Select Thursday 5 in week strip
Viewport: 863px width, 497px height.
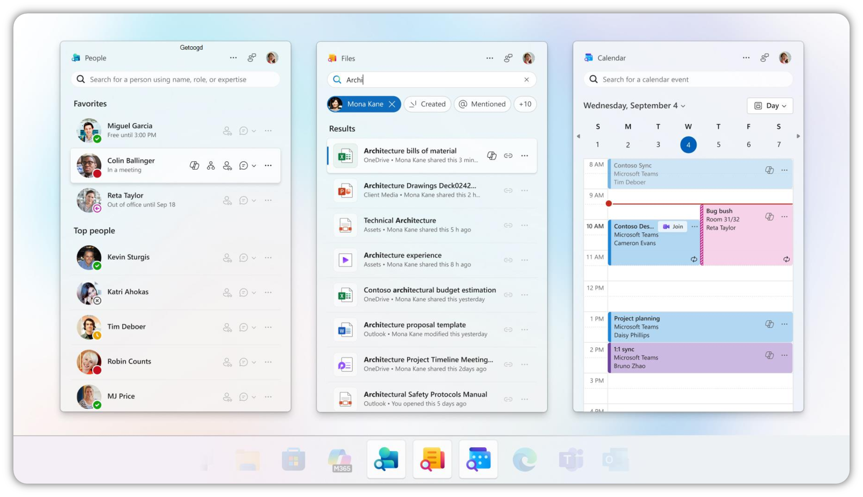[x=718, y=145]
